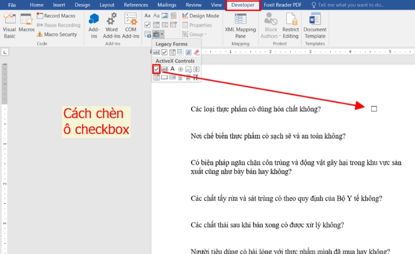Open the Visual Basic editor
415x254 pixels.
coord(9,25)
